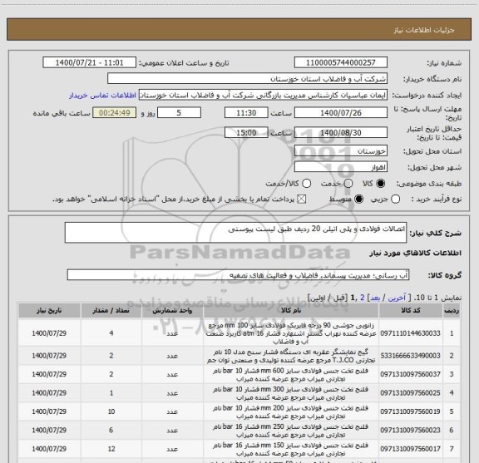Click the تعداد / مقدار column header
The image size is (479, 463).
111,310
